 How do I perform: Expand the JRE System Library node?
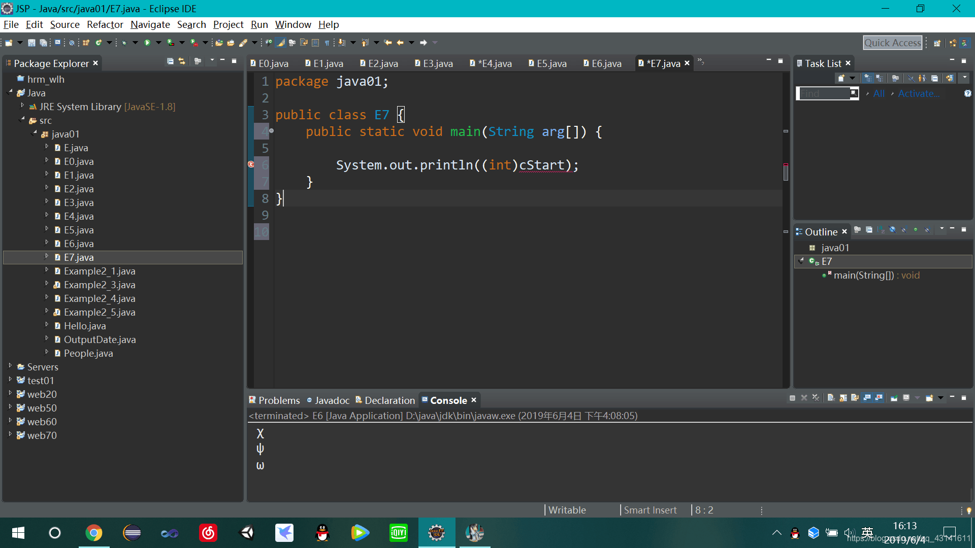22,106
